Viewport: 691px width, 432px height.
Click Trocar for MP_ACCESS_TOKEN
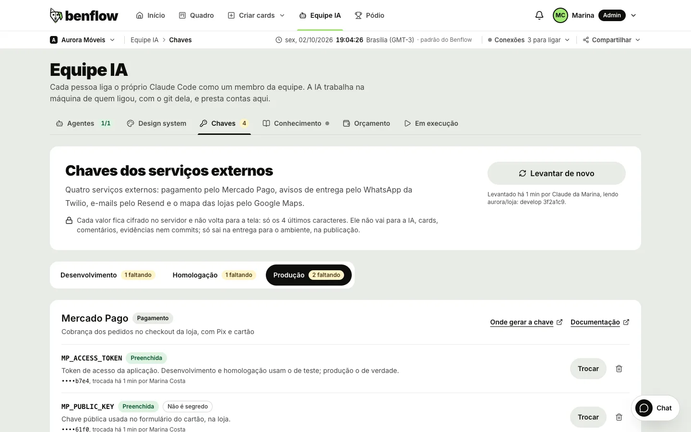tap(588, 369)
